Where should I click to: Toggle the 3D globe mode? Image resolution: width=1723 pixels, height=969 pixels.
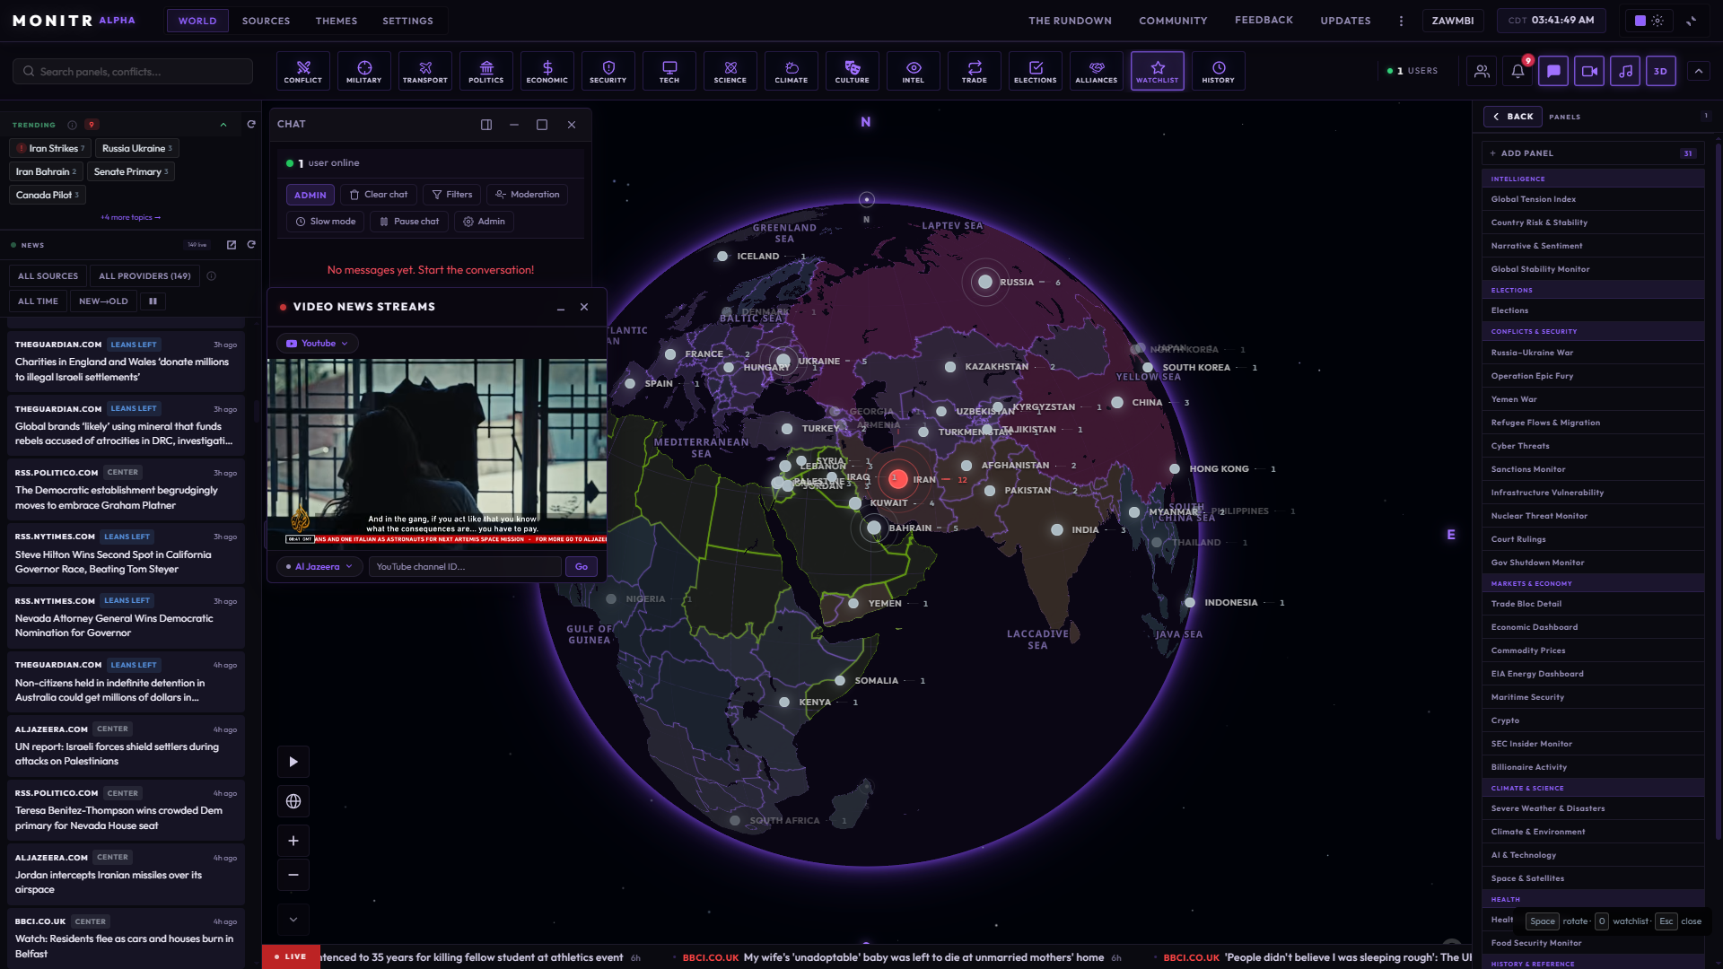pyautogui.click(x=1661, y=71)
